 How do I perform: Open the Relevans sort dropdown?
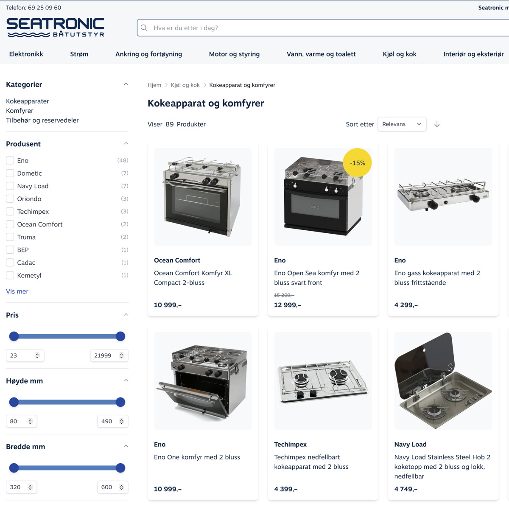[402, 124]
